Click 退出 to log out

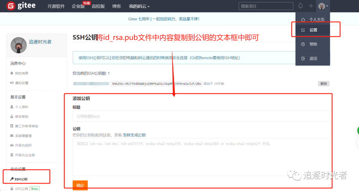pos(313,58)
